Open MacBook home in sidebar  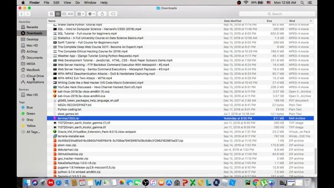pos(32,70)
